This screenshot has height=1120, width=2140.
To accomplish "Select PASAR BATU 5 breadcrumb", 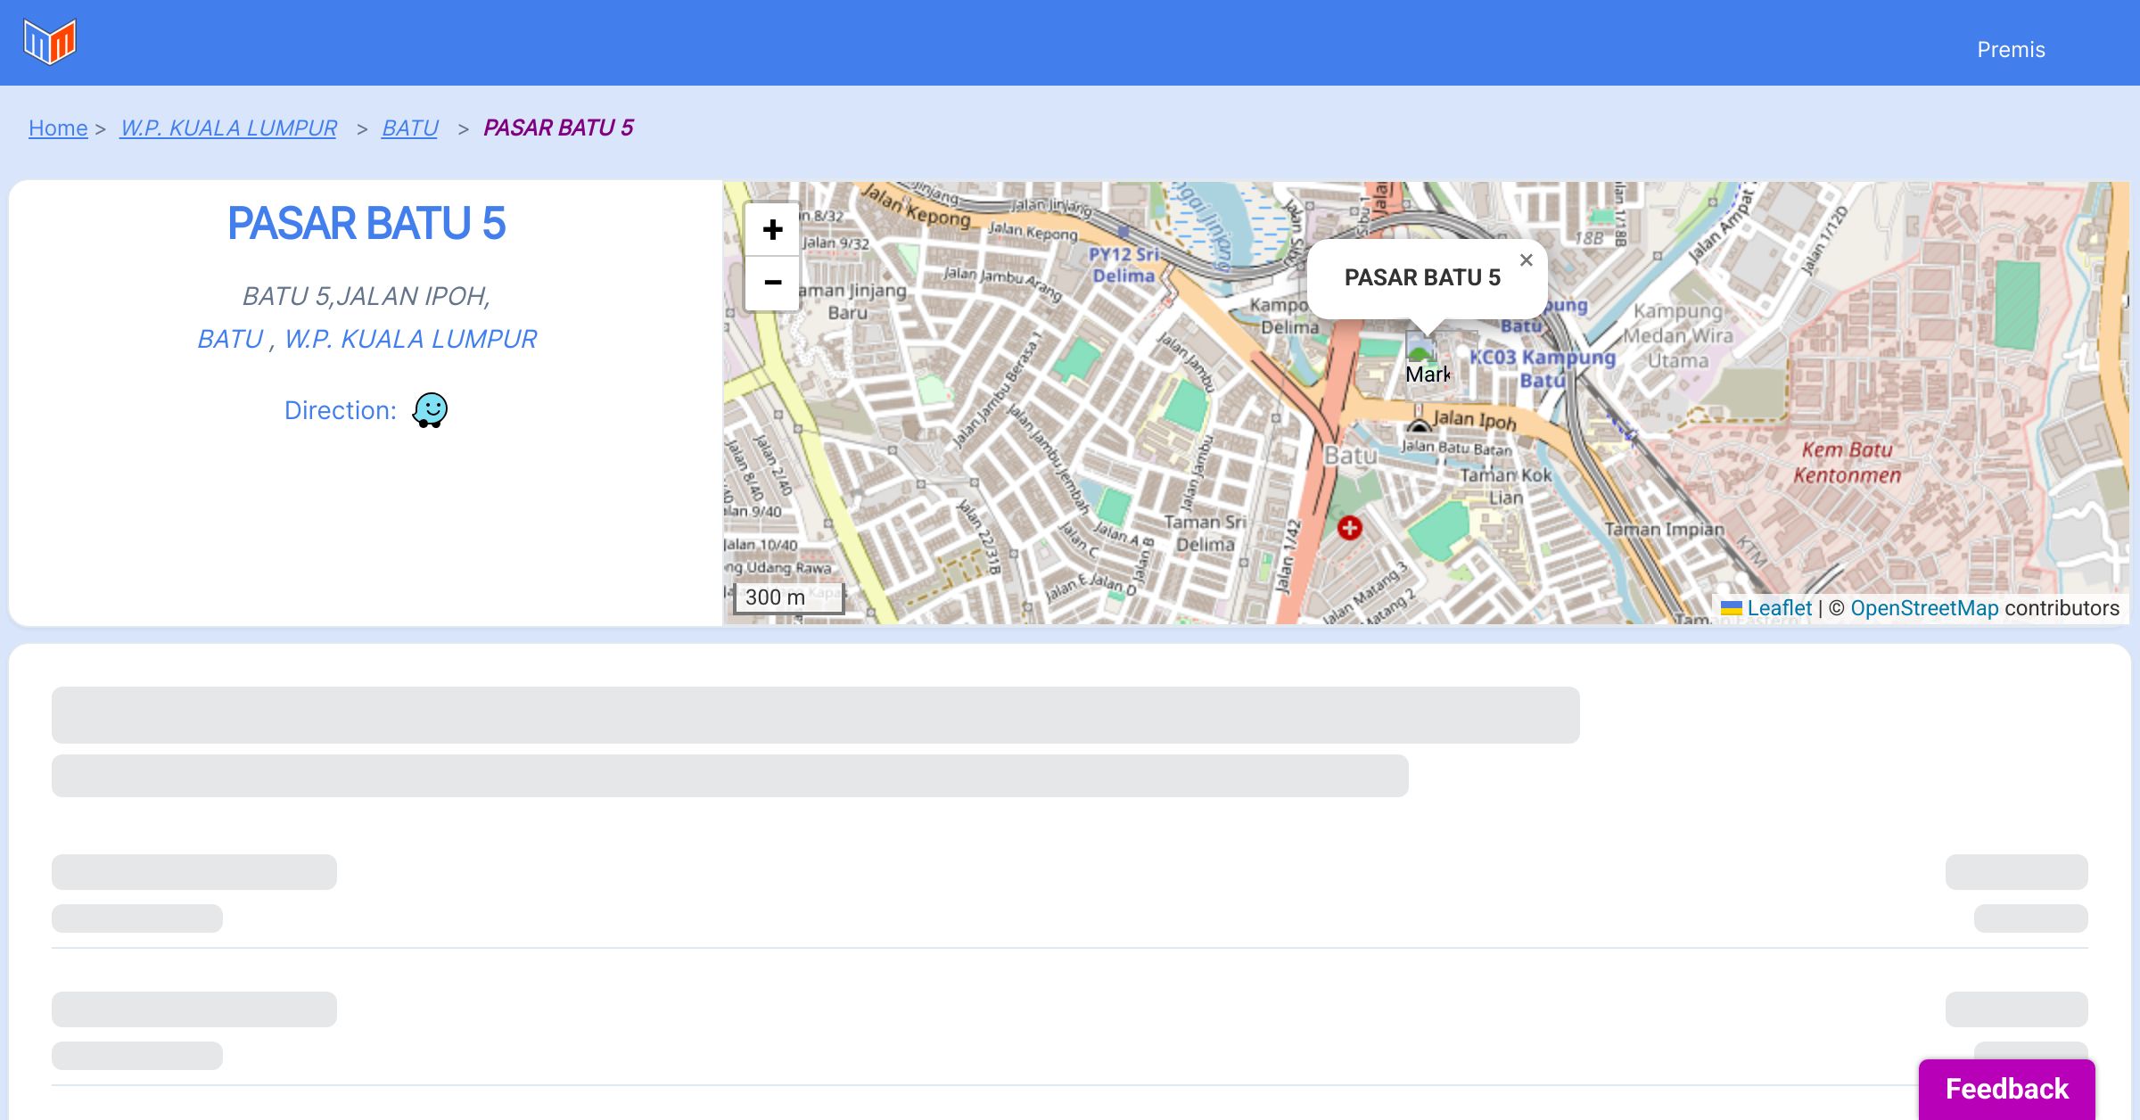I will point(558,128).
